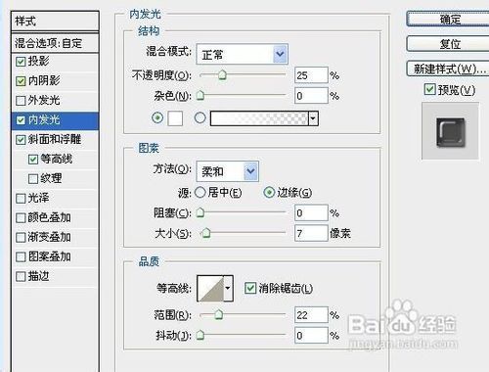The image size is (489, 372).
Task: Enable the 纹理 checkbox
Action: pyautogui.click(x=33, y=179)
